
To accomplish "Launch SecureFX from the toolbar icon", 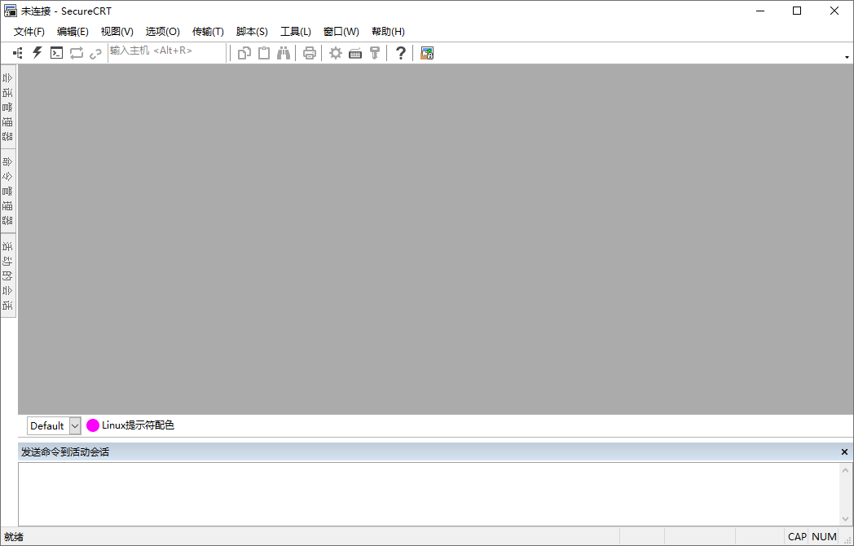I will coord(427,53).
